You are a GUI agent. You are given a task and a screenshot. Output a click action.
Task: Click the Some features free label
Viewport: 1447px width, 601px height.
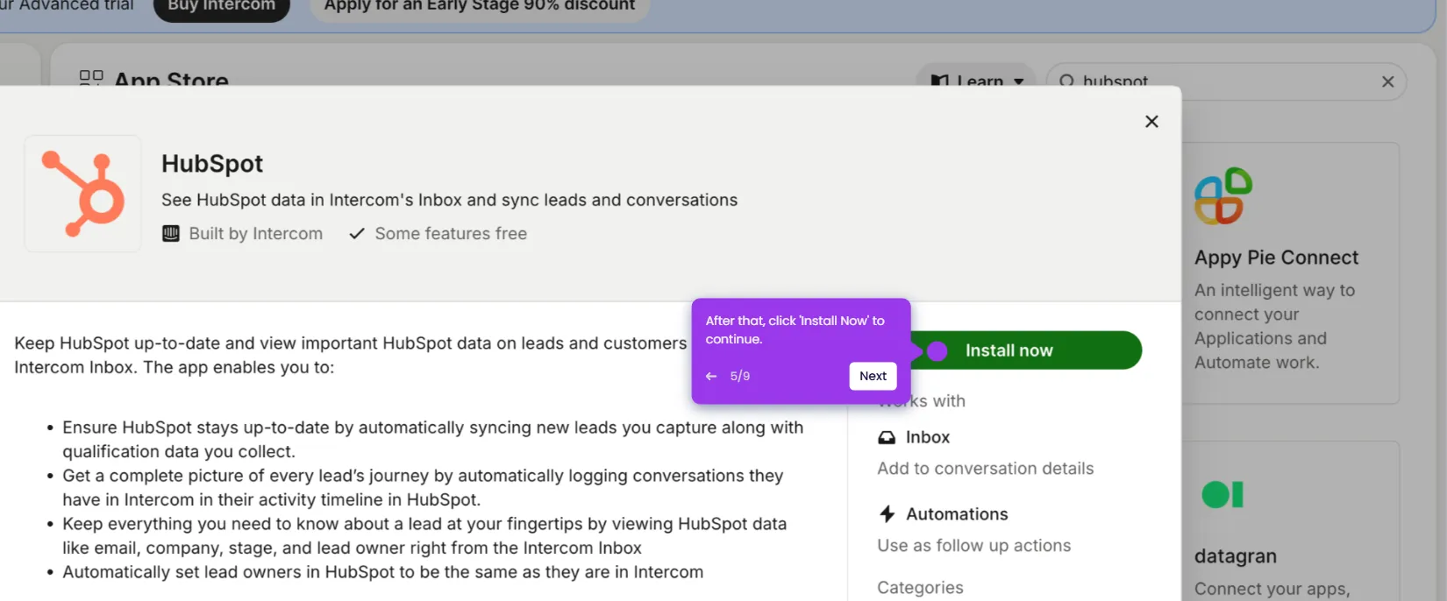click(x=451, y=234)
